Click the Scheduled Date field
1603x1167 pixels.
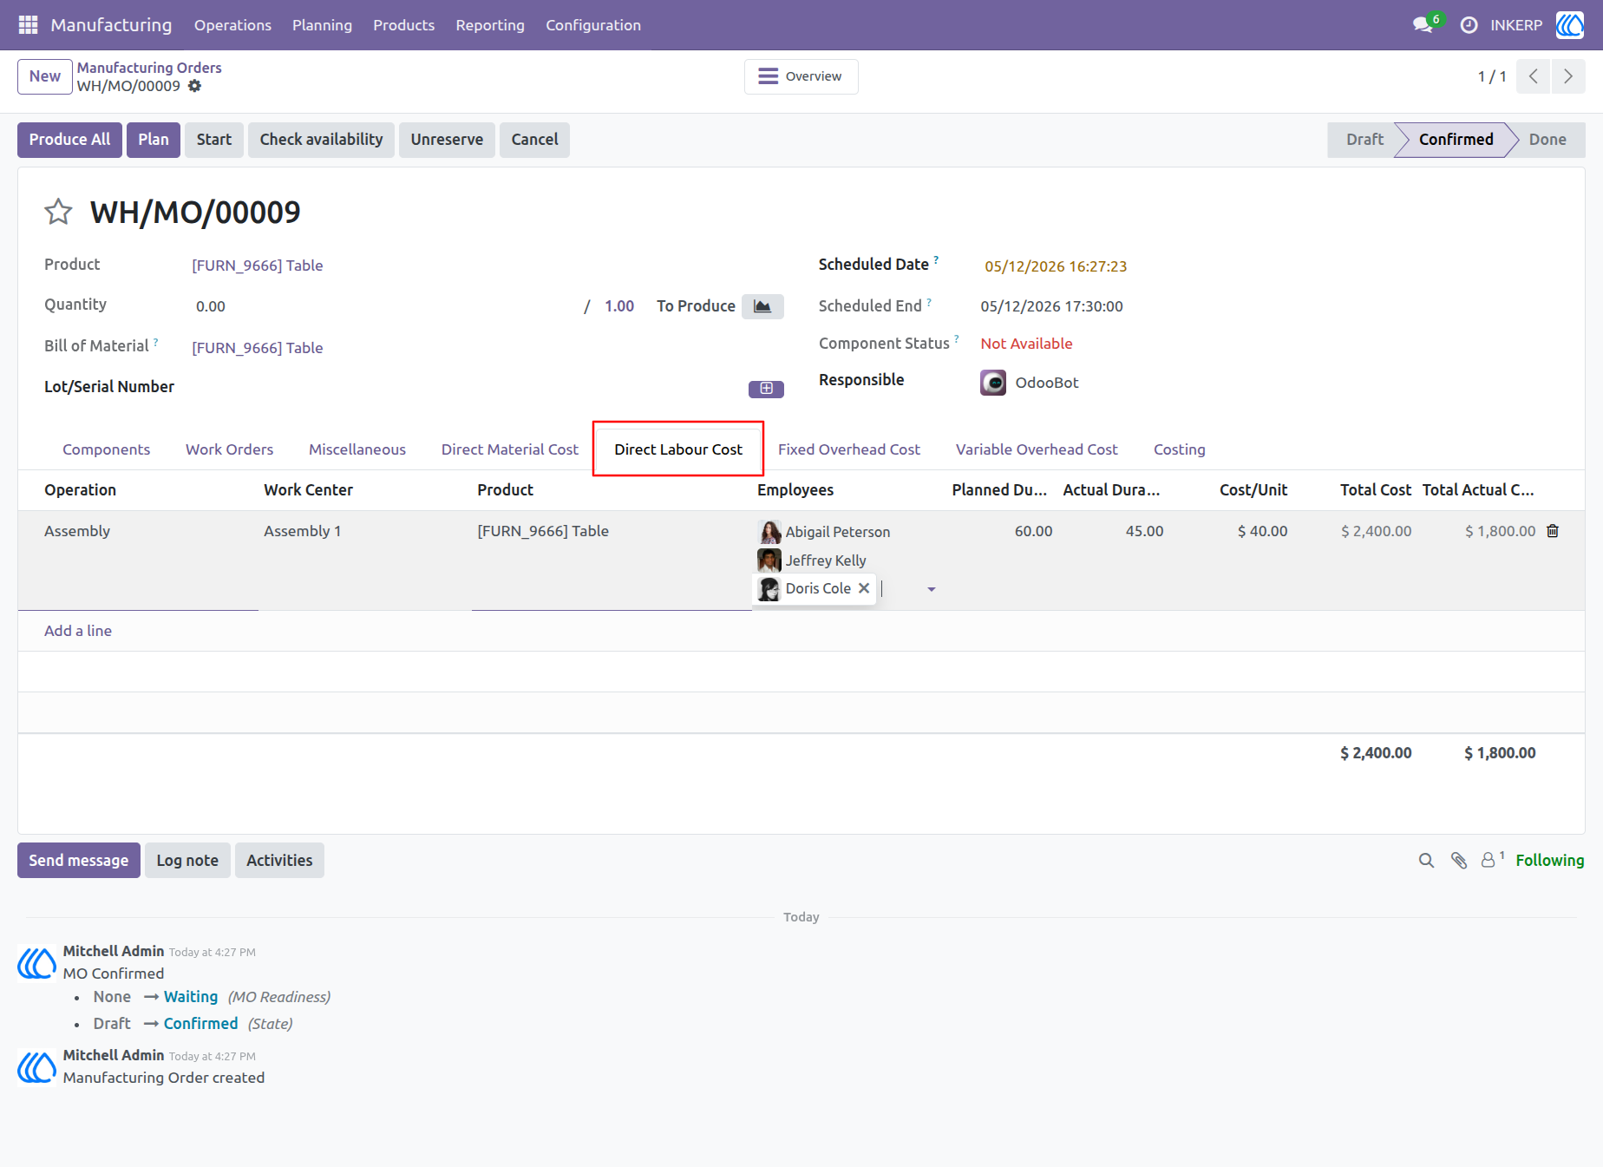click(1055, 266)
